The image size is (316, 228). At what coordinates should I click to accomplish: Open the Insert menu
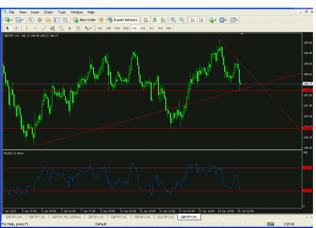click(35, 12)
